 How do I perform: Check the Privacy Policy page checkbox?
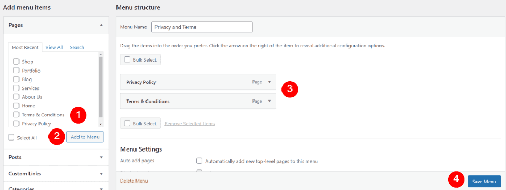pyautogui.click(x=16, y=123)
